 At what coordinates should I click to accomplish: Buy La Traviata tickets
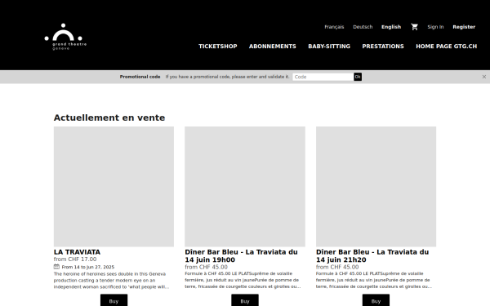114,300
